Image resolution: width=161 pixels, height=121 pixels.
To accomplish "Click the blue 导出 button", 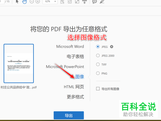I will (69, 115).
